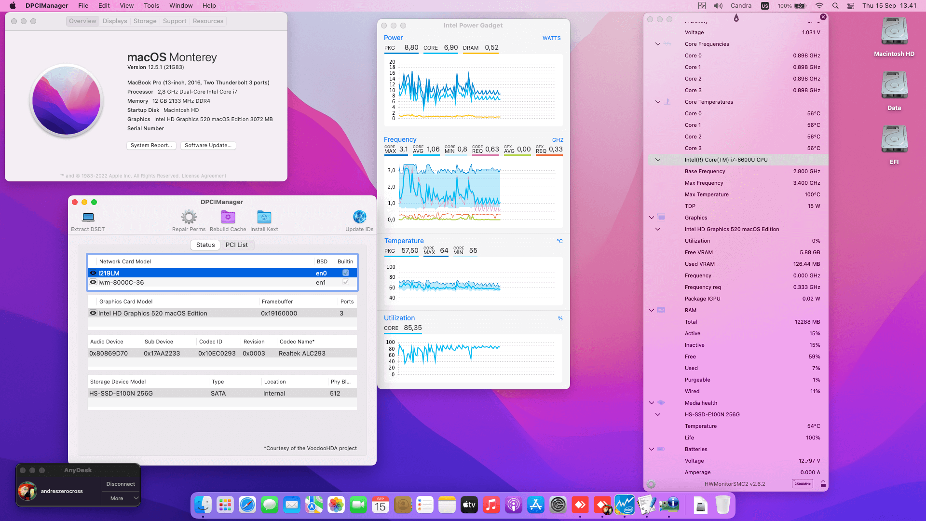Switch to PCI List tab

coord(237,245)
